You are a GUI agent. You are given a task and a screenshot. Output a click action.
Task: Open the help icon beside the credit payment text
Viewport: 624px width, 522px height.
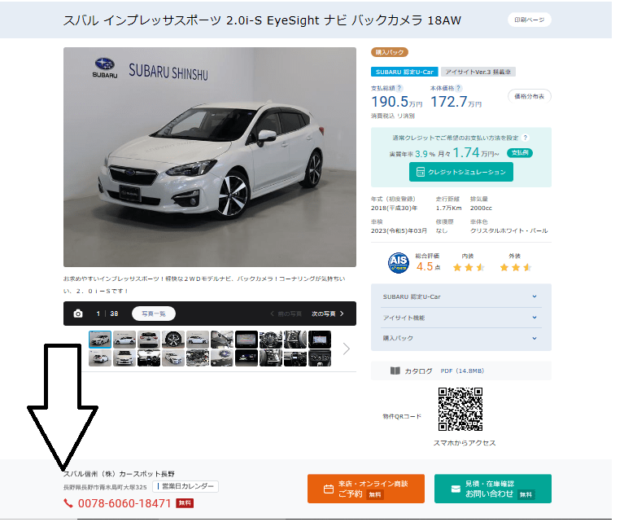point(526,138)
